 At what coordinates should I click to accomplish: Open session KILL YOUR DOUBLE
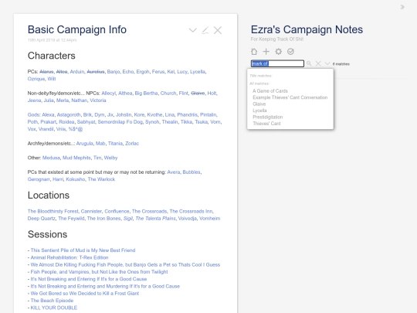click(54, 308)
